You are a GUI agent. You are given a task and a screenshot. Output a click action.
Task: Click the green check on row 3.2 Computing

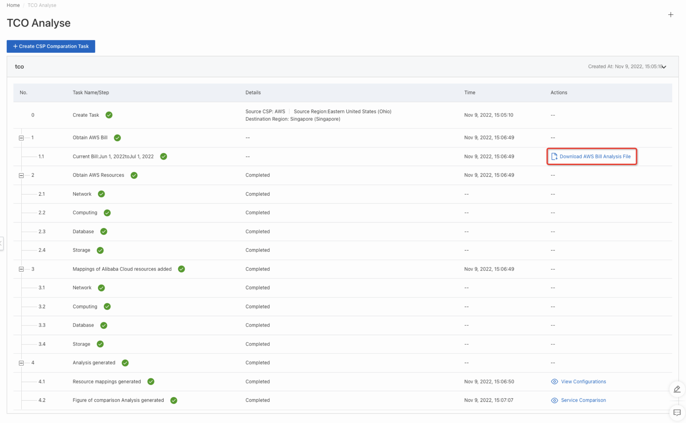coord(107,307)
